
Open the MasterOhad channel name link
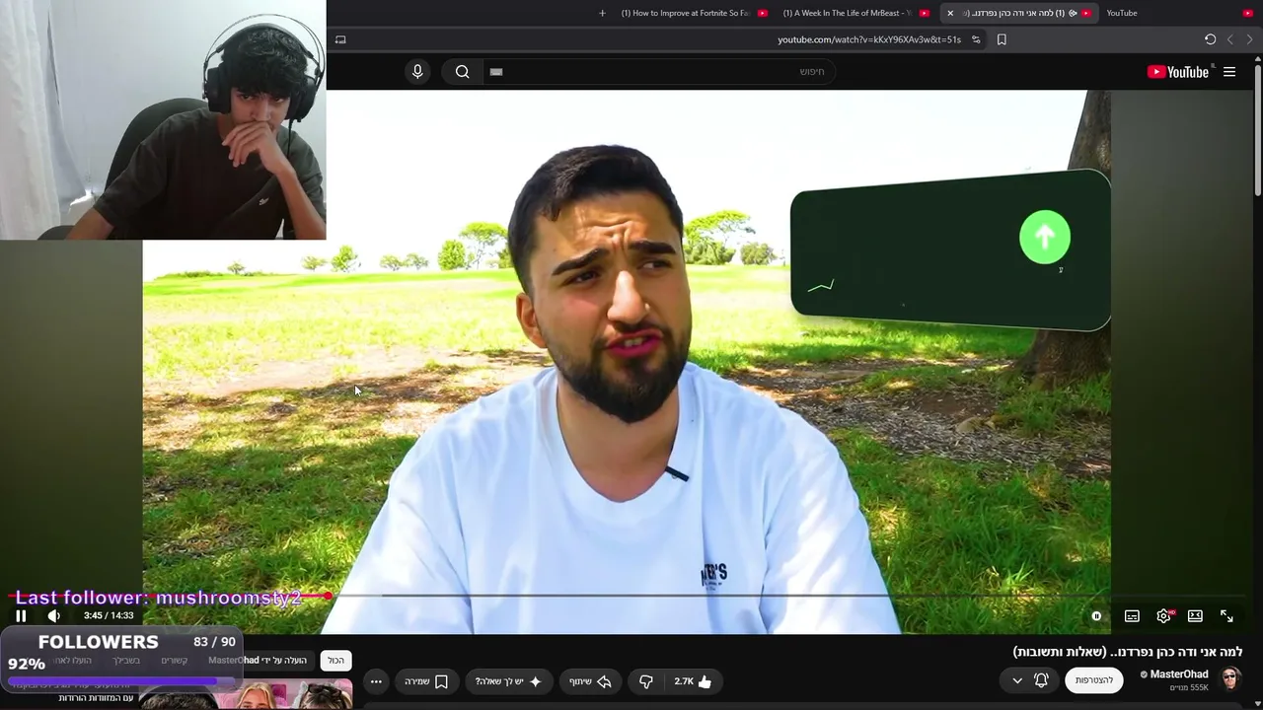tap(1179, 674)
